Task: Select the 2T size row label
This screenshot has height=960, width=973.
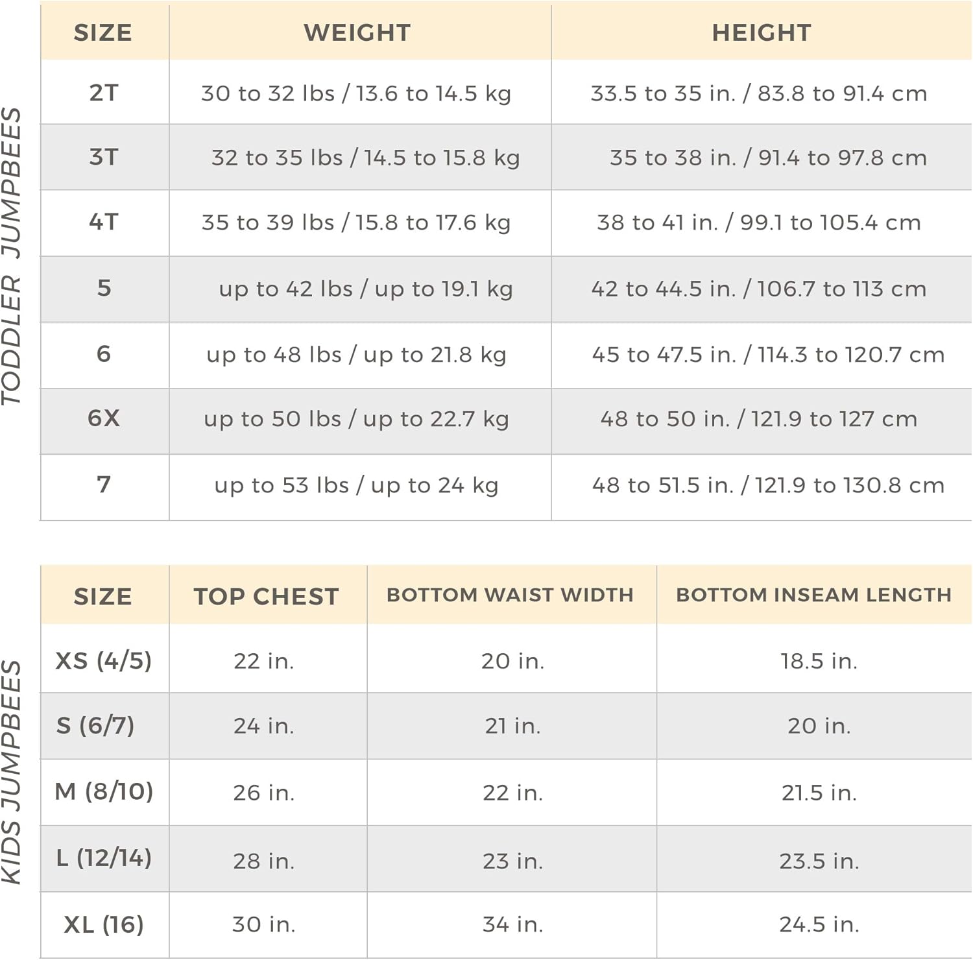Action: (104, 93)
